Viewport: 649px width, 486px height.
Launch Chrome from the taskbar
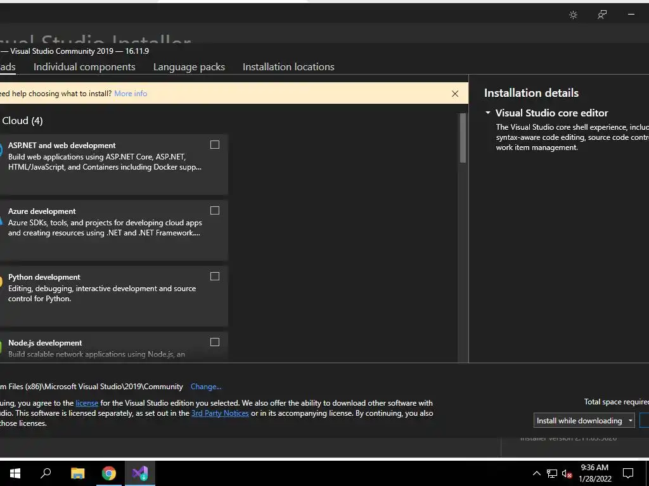[x=109, y=473]
